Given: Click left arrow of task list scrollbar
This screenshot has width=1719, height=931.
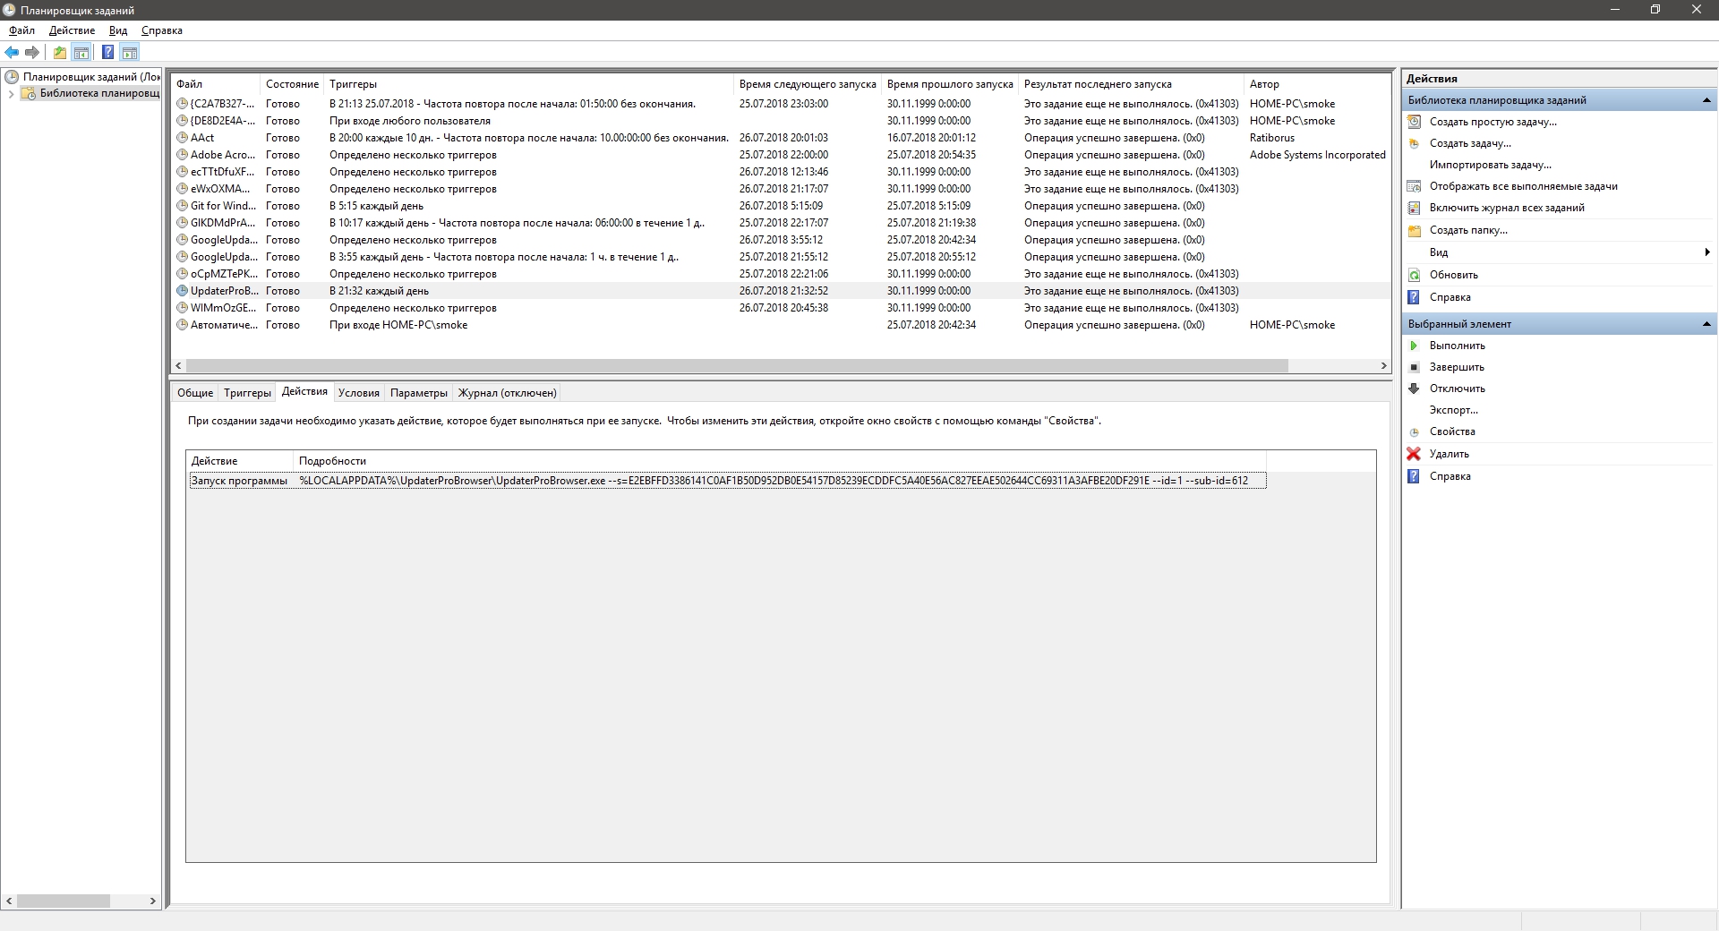Looking at the screenshot, I should coord(179,366).
